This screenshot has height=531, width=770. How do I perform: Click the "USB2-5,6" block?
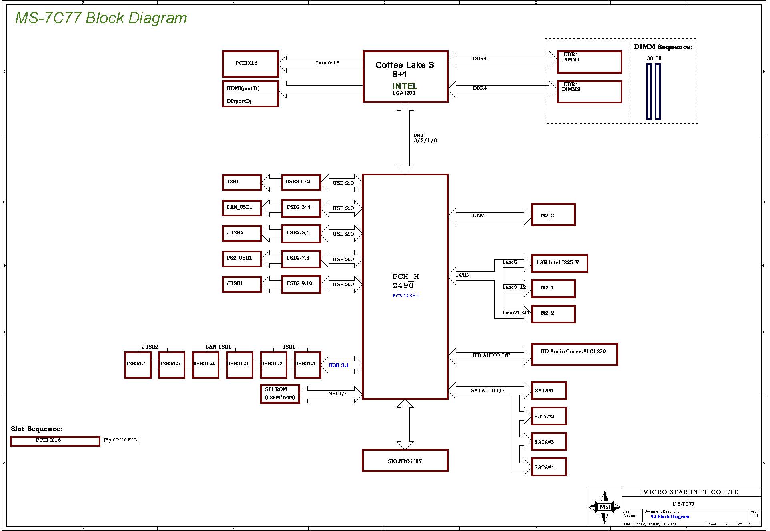pyautogui.click(x=301, y=234)
